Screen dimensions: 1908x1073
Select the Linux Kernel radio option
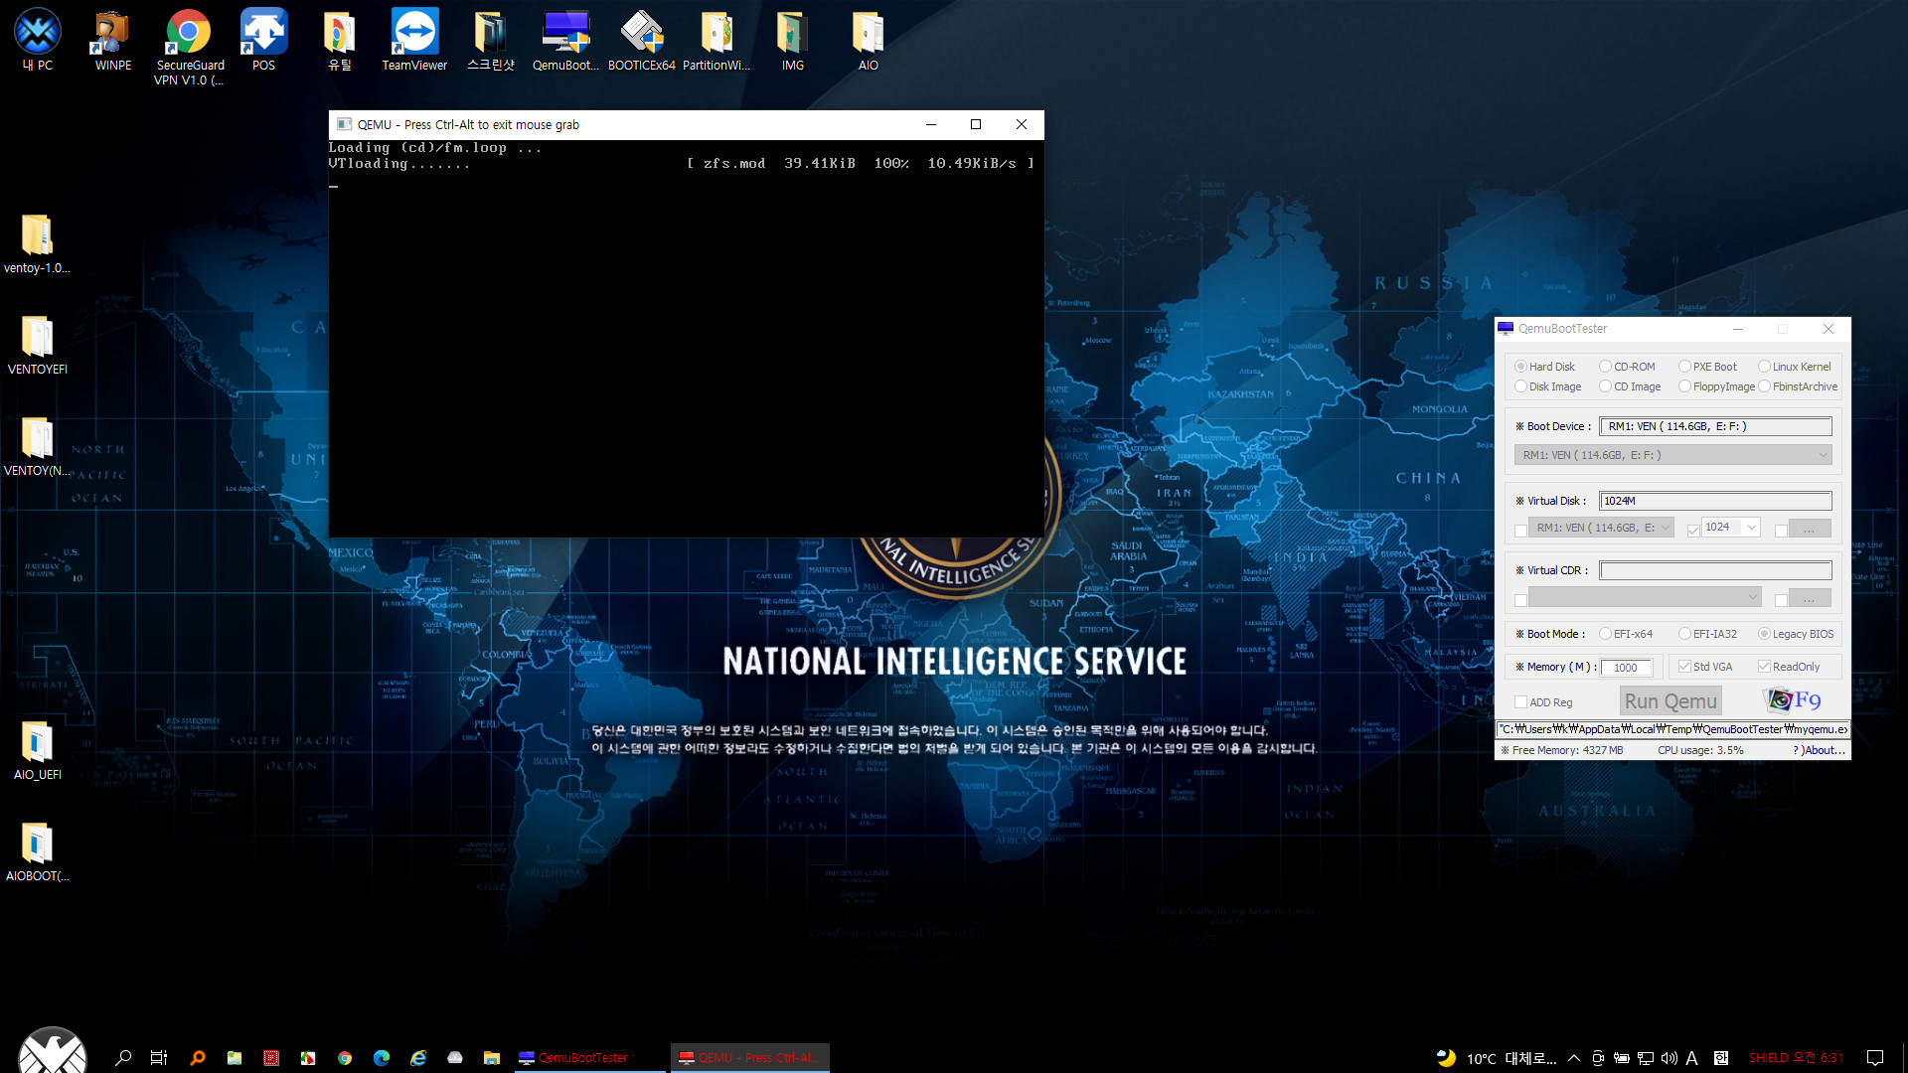pos(1795,367)
